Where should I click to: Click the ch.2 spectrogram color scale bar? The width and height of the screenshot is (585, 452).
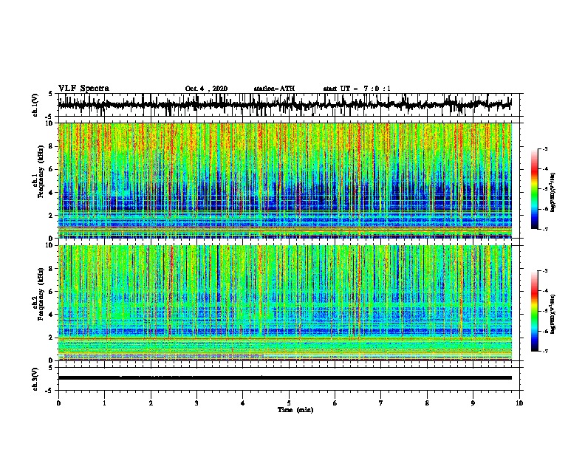click(534, 311)
